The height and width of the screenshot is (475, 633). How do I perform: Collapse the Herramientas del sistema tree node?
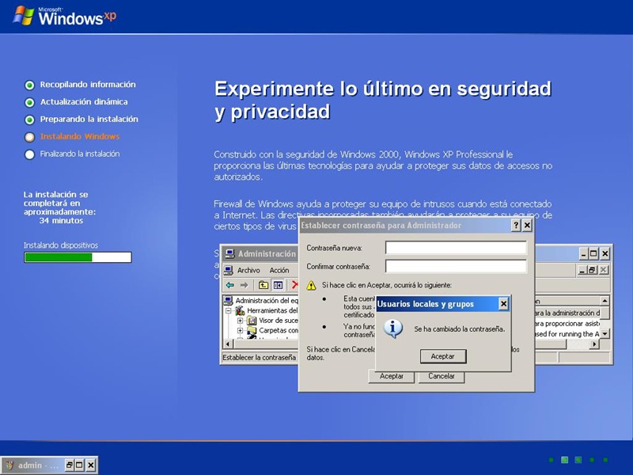[229, 310]
